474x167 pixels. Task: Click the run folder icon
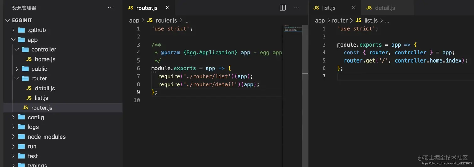[x=21, y=146]
